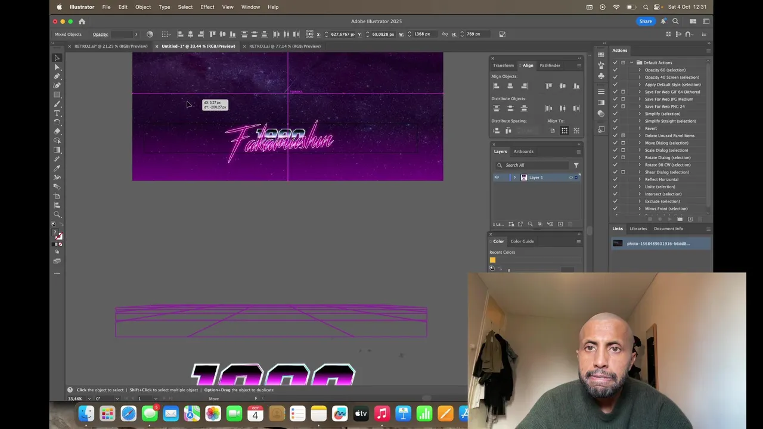Click Create New Action icon in Actions panel
This screenshot has height=429, width=763.
click(690, 219)
